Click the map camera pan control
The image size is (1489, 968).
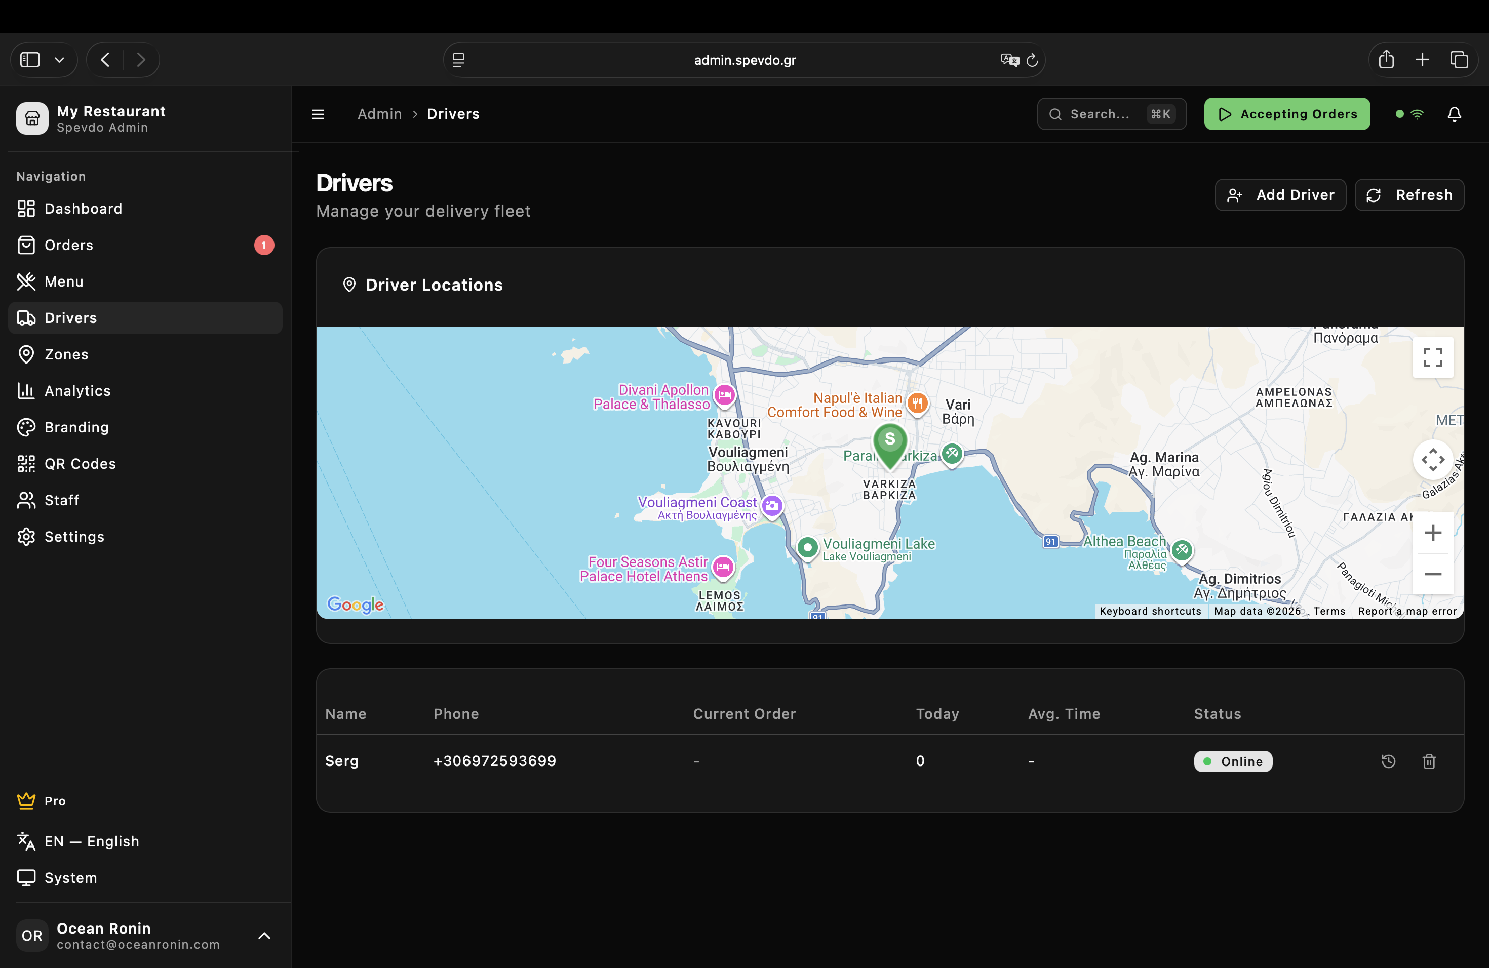click(x=1433, y=460)
